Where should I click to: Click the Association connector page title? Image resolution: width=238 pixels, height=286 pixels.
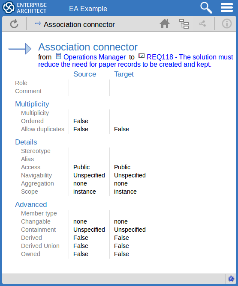[x=88, y=47]
